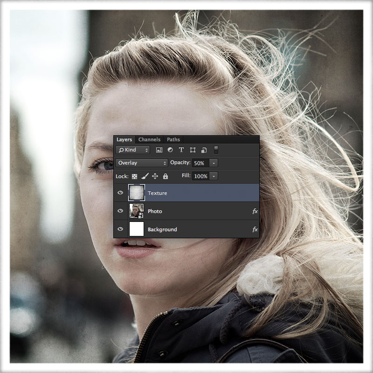Click the fx label on the Photo layer
373x373 pixels.
pyautogui.click(x=255, y=211)
